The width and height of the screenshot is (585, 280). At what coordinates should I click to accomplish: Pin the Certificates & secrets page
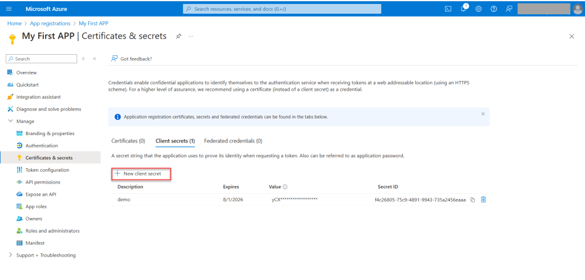(x=178, y=36)
